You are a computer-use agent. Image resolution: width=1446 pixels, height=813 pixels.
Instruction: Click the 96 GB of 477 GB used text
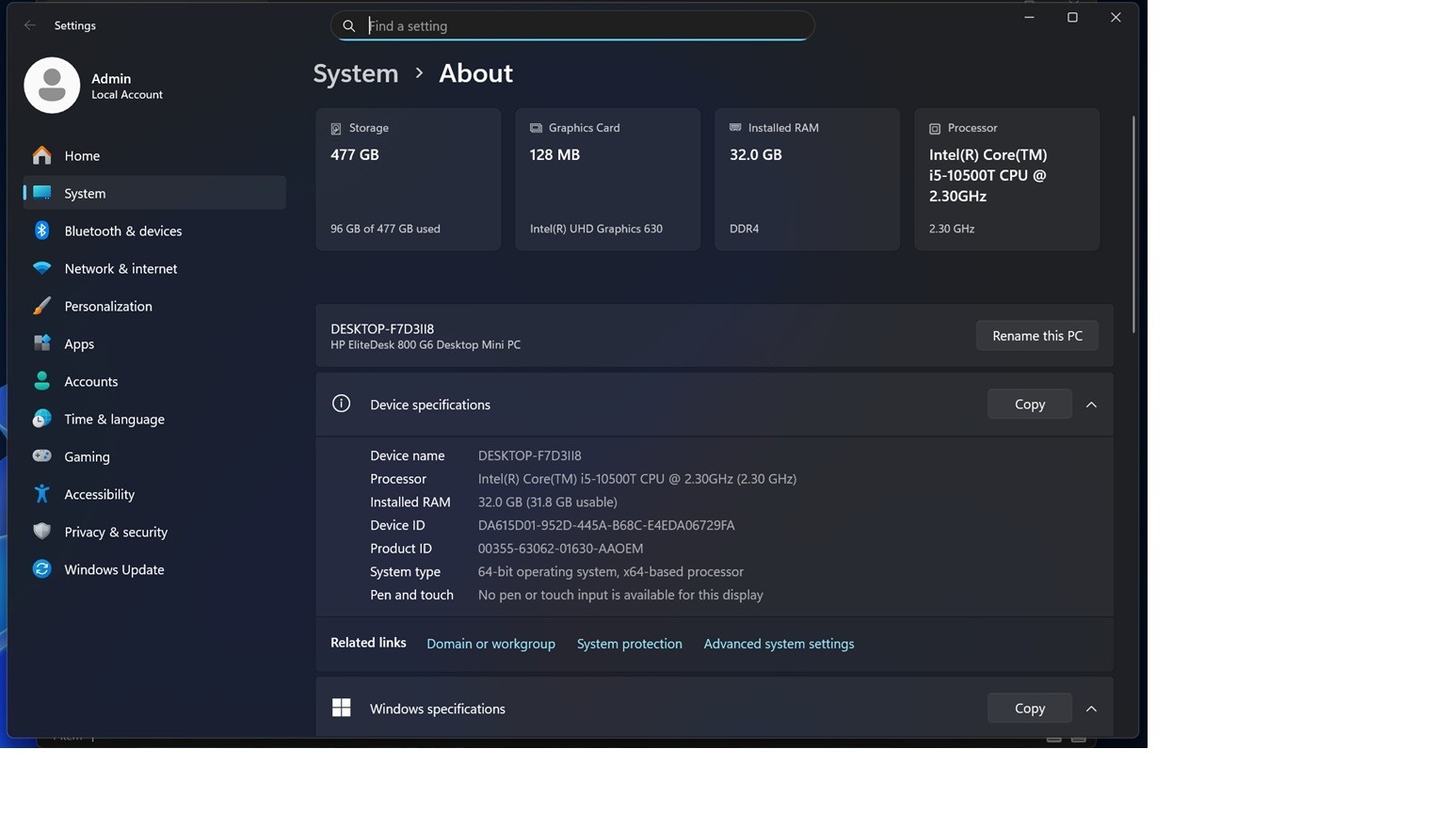[x=385, y=229]
